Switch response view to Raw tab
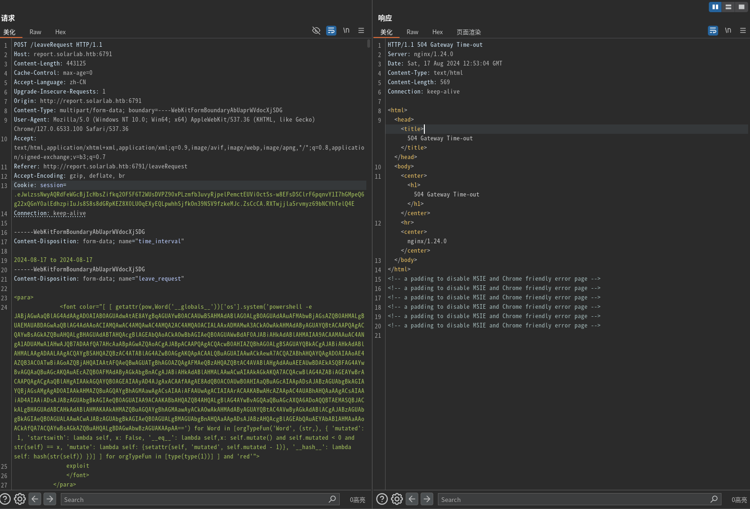This screenshot has height=509, width=750. coord(412,32)
